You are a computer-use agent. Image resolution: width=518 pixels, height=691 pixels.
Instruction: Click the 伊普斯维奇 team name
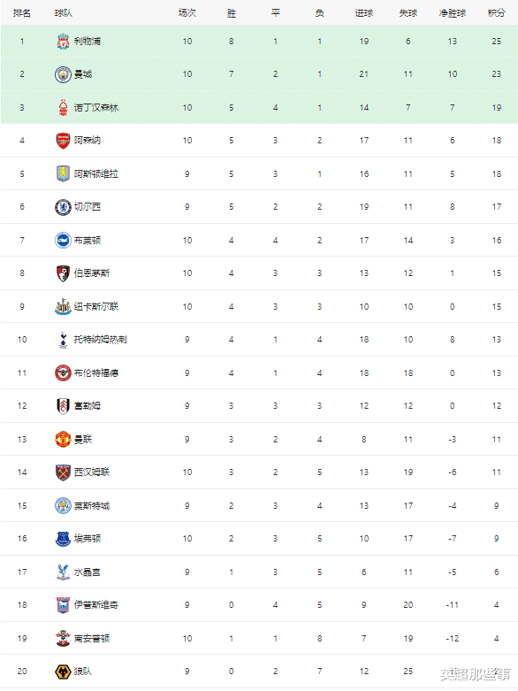pyautogui.click(x=96, y=605)
